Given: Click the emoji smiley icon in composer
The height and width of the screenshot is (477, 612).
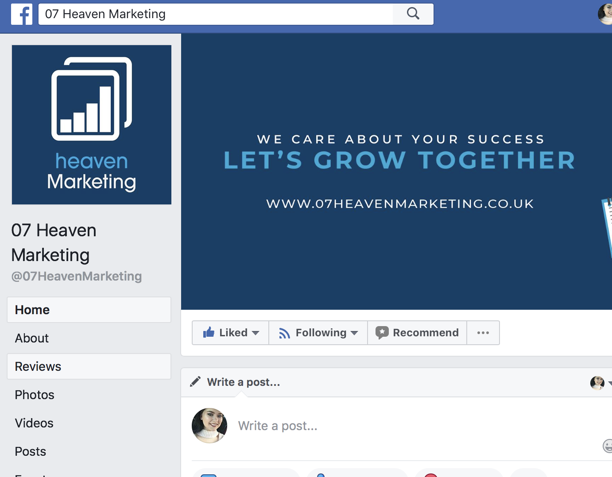Looking at the screenshot, I should 608,446.
